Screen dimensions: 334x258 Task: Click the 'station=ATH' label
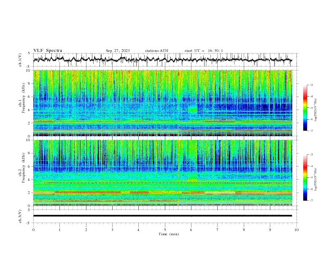156,51
